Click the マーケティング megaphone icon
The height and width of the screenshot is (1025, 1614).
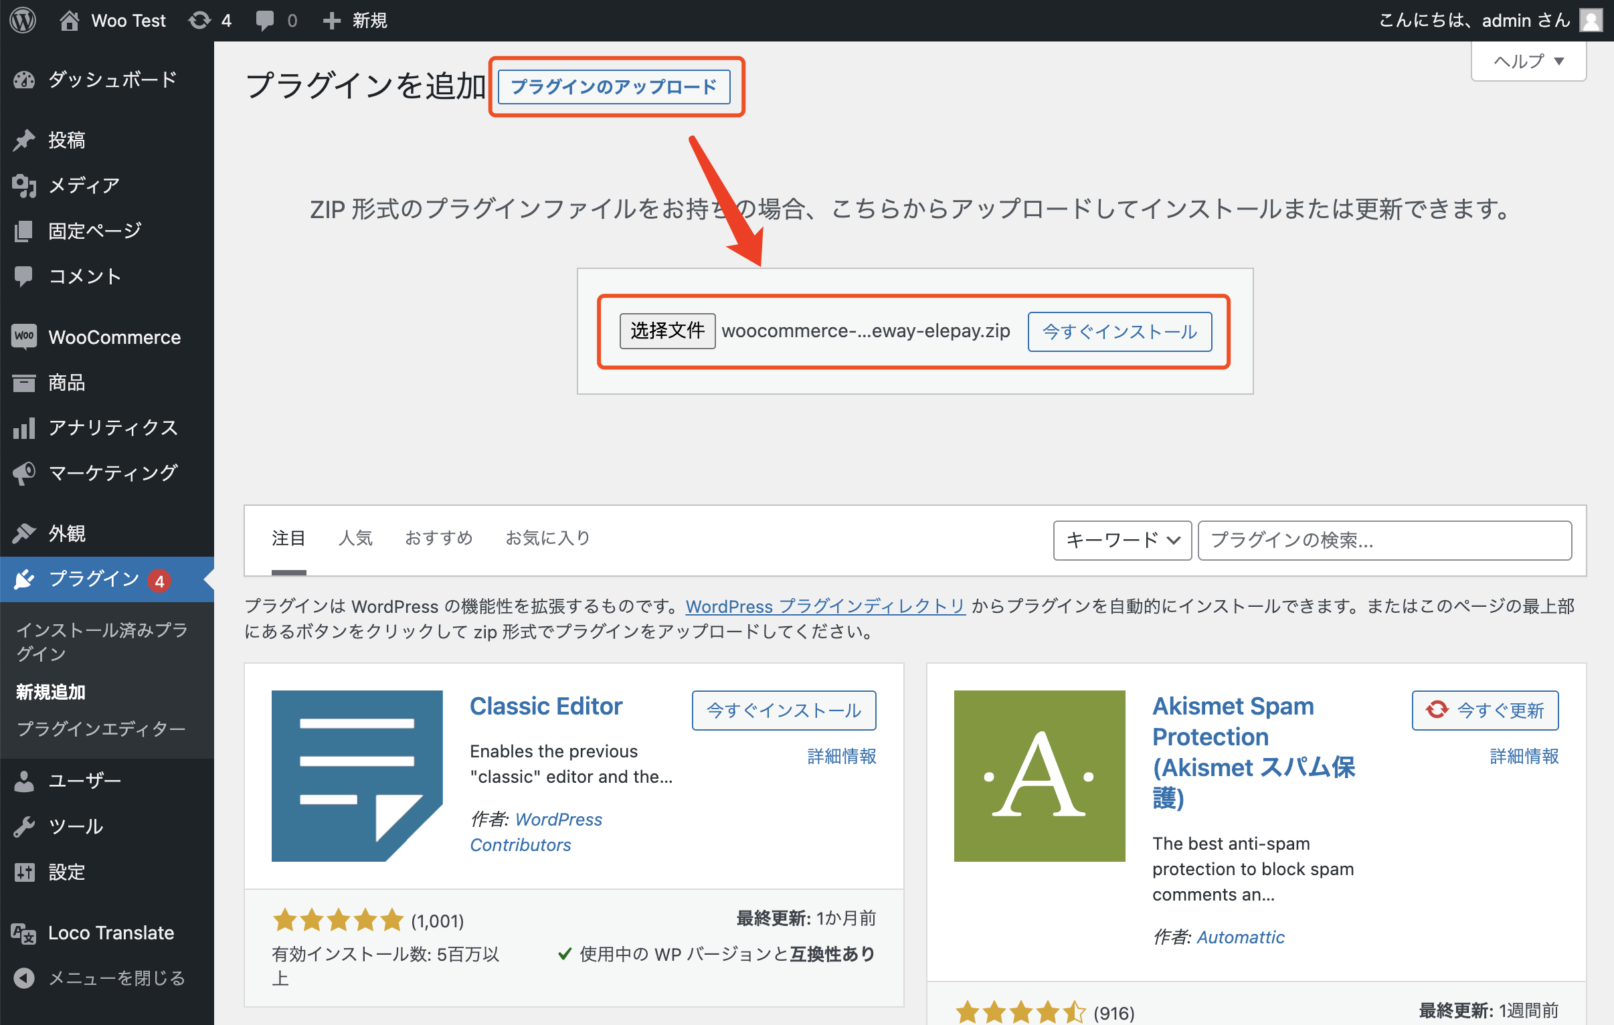pyautogui.click(x=24, y=473)
